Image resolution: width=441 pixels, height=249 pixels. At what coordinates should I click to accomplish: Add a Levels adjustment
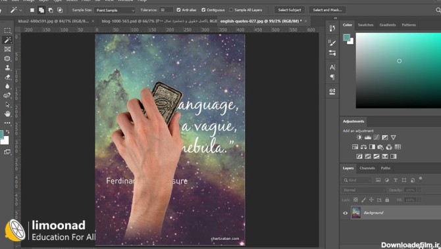(368, 137)
